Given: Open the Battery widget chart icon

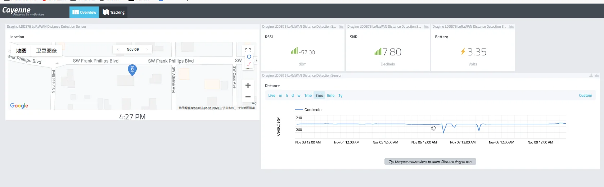Looking at the screenshot, I should (x=511, y=27).
